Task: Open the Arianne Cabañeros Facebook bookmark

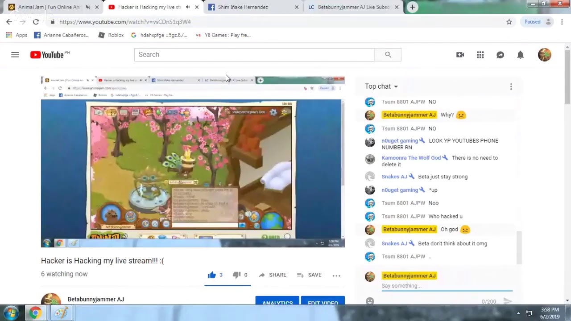Action: coord(62,35)
